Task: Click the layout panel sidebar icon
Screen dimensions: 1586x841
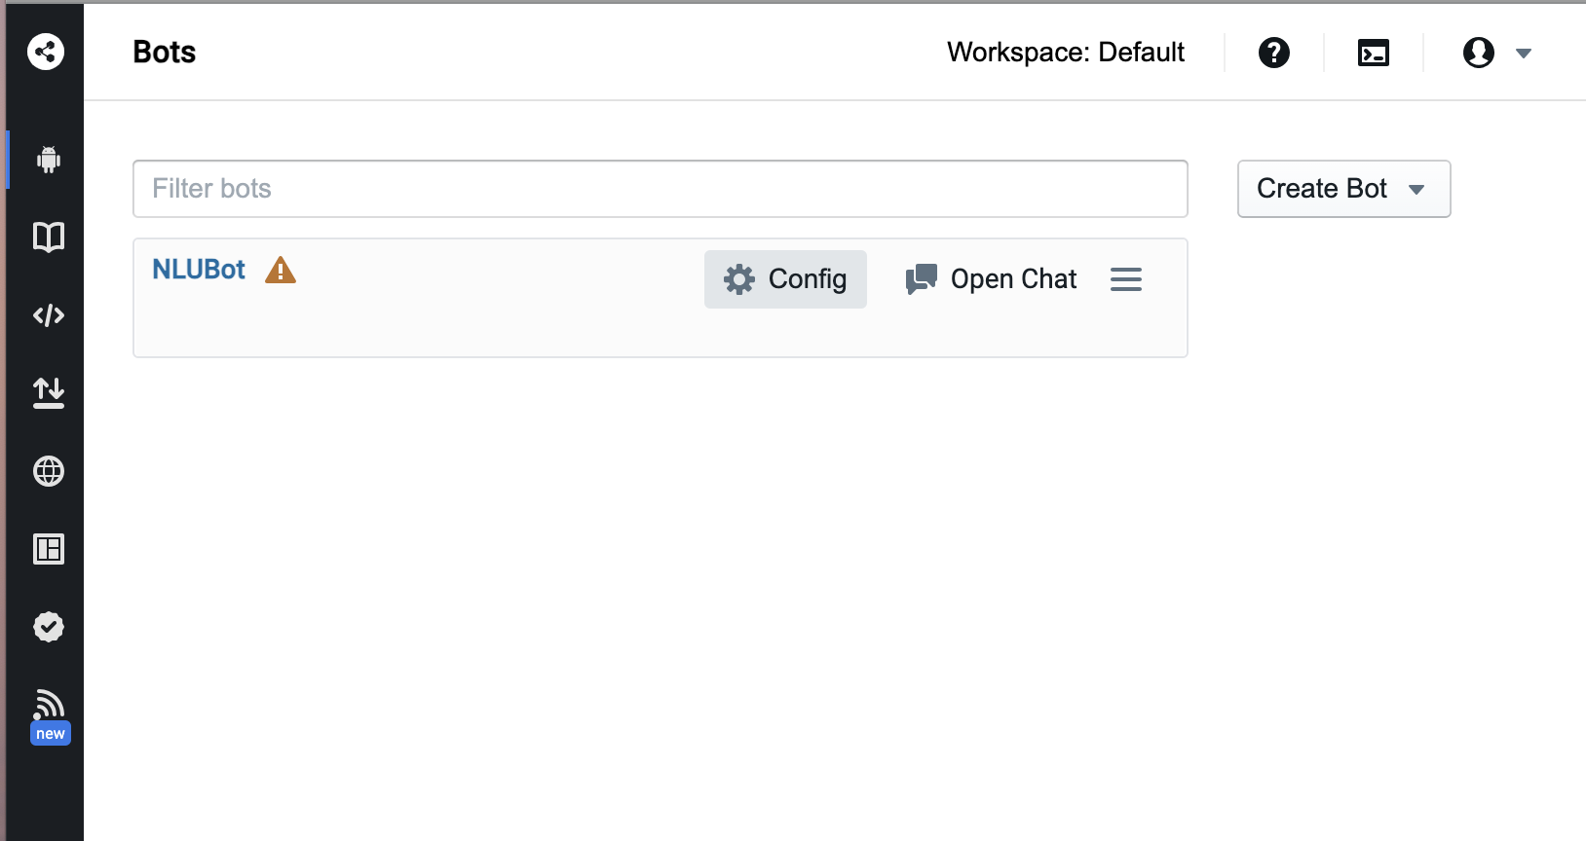Action: [48, 549]
